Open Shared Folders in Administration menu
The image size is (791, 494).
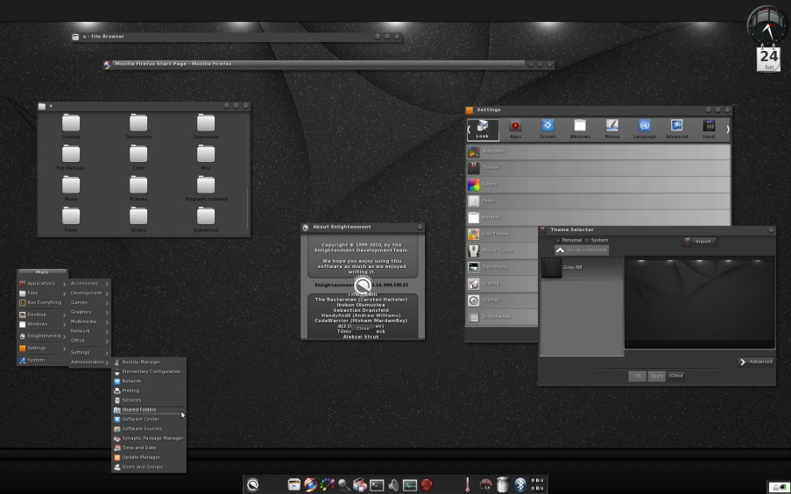coord(149,410)
